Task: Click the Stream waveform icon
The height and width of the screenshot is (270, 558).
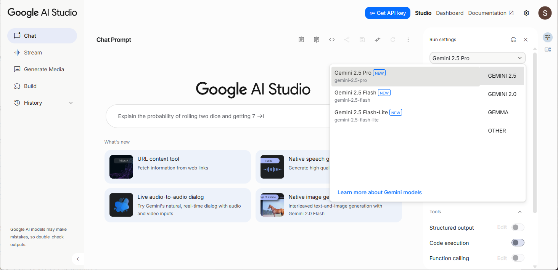Action: pos(17,53)
